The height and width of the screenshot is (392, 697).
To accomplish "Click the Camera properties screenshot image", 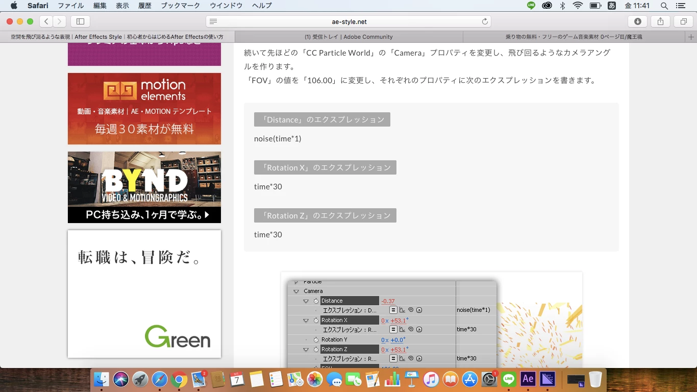I will (432, 320).
